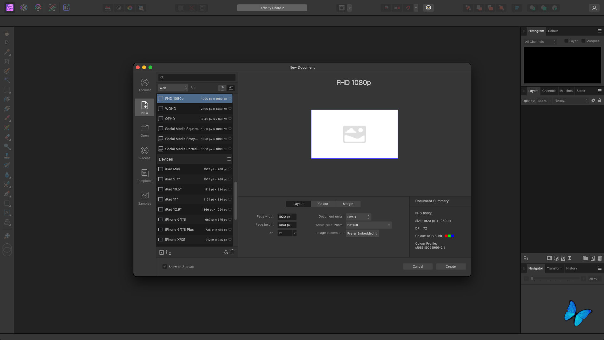
Task: Open the Document units Pixels dropdown
Action: (x=358, y=217)
